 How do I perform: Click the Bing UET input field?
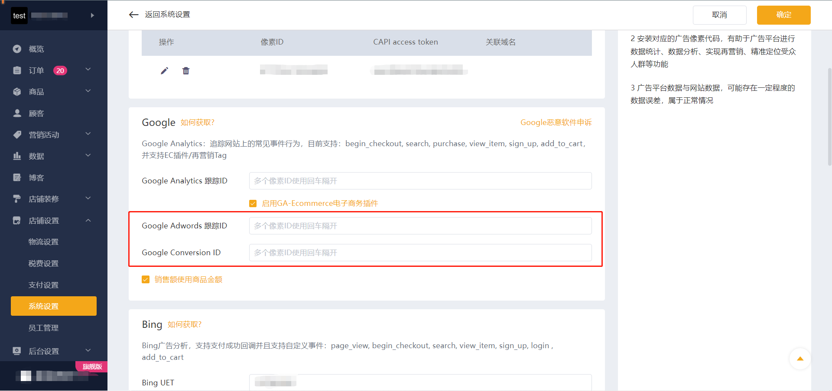coord(420,382)
